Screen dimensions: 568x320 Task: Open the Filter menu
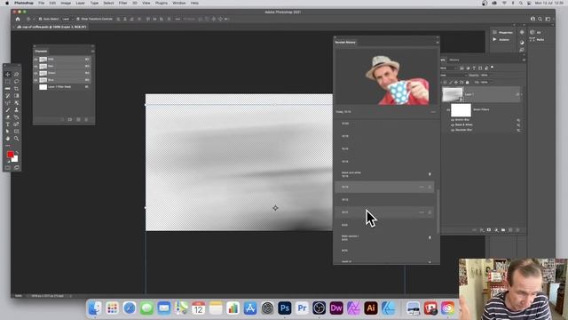(122, 3)
